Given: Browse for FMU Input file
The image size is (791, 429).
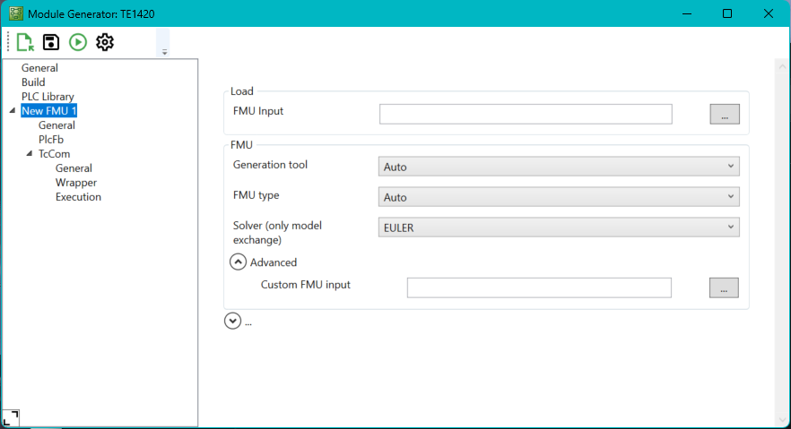Looking at the screenshot, I should coord(724,114).
